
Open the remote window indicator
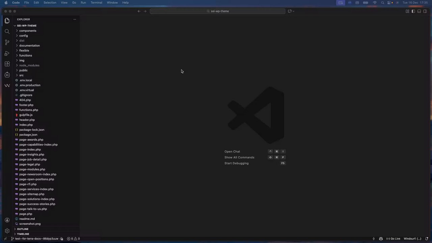click(5, 239)
